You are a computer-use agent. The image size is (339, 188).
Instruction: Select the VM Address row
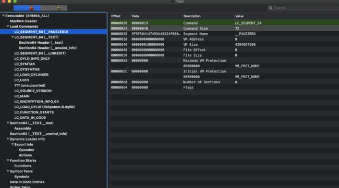pyautogui.click(x=224, y=39)
